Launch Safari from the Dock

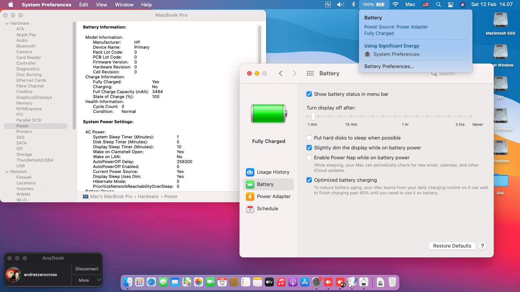coord(151,282)
